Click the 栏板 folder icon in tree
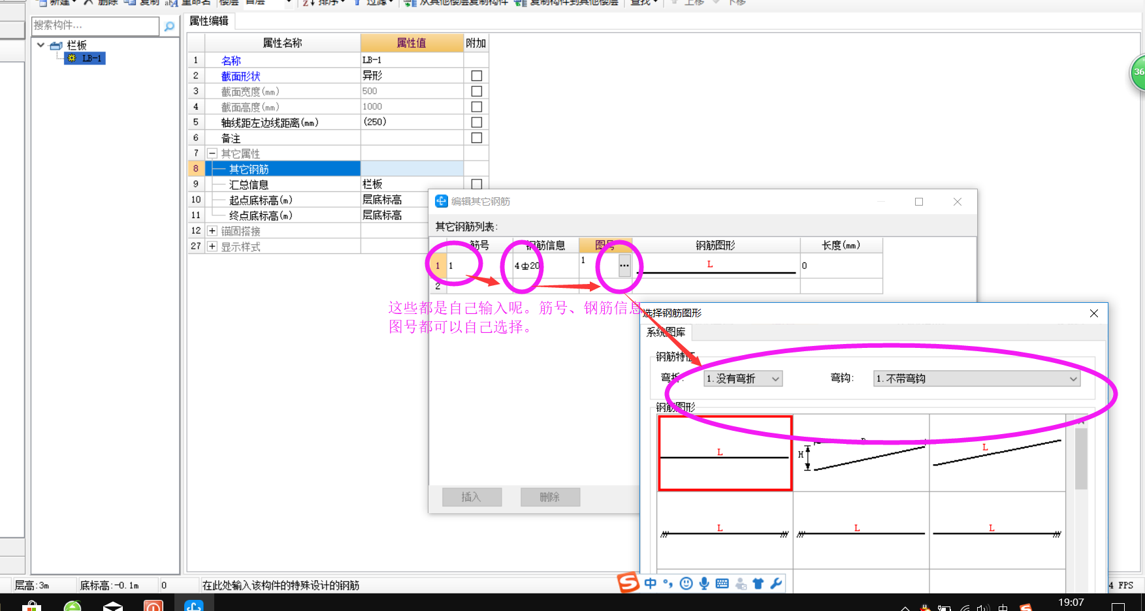1145x611 pixels. click(56, 45)
